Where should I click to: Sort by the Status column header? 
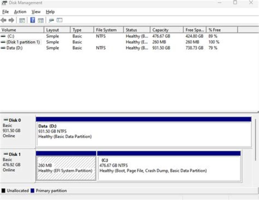coord(137,30)
